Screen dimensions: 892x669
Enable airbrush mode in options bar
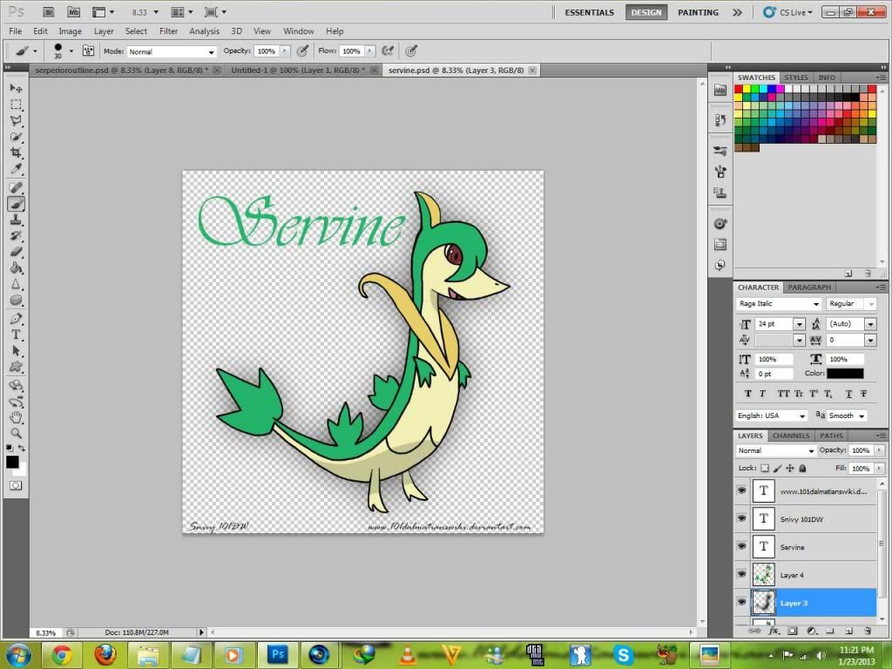click(x=388, y=51)
